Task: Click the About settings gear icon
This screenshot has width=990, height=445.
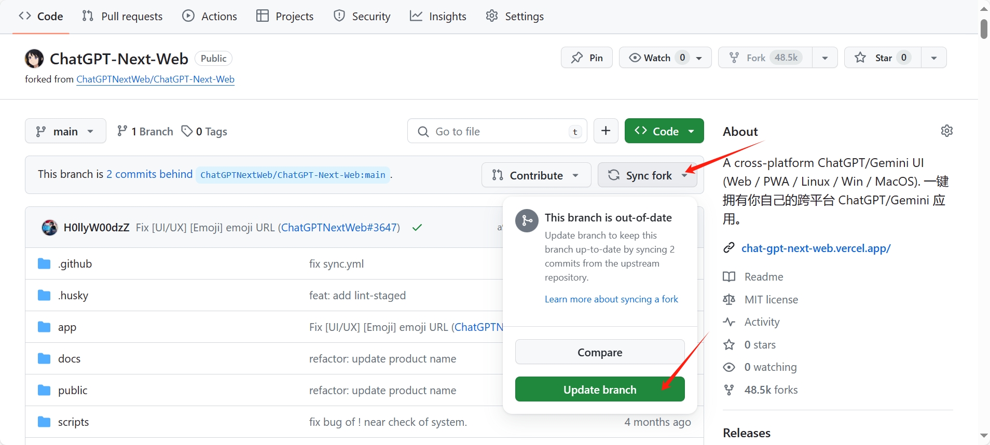Action: click(x=947, y=131)
